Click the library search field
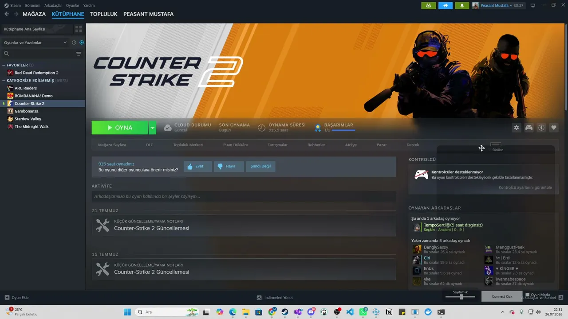The width and height of the screenshot is (568, 319). [x=39, y=54]
